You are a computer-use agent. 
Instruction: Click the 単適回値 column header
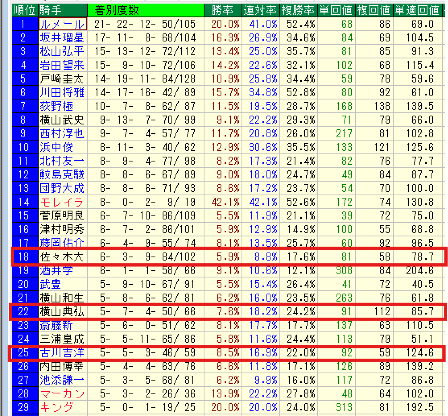[417, 10]
